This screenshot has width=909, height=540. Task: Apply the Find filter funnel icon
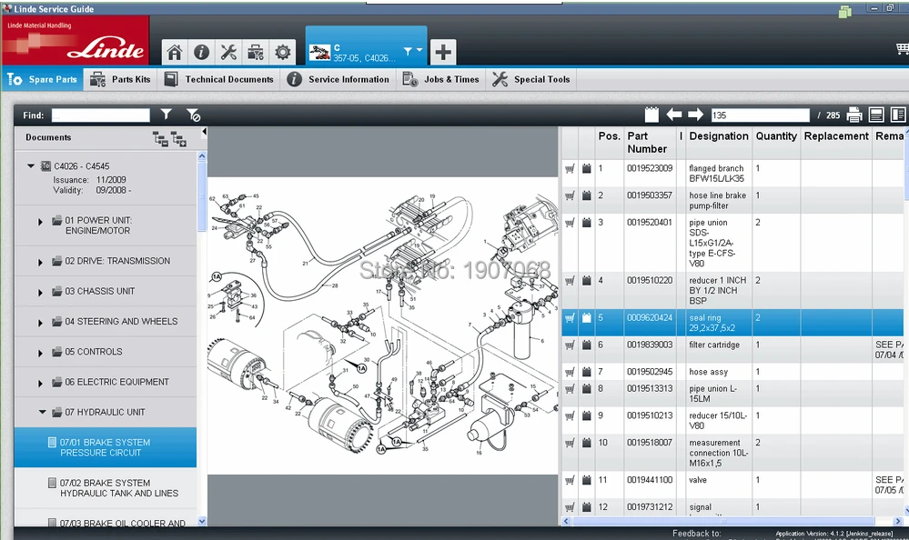tap(167, 115)
